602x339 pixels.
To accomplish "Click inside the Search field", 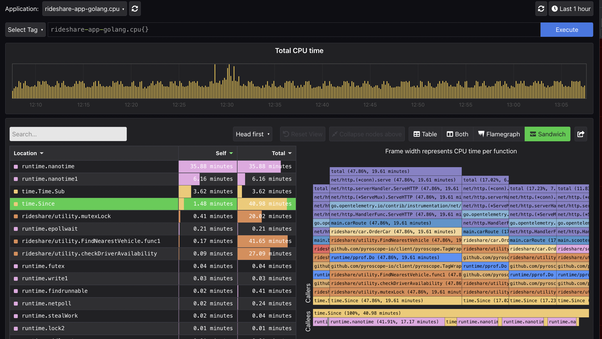I will click(68, 134).
